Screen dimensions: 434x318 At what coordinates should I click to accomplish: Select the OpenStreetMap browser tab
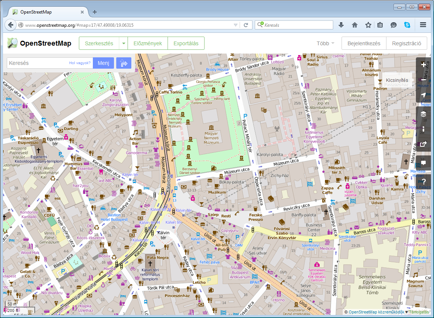pyautogui.click(x=47, y=12)
